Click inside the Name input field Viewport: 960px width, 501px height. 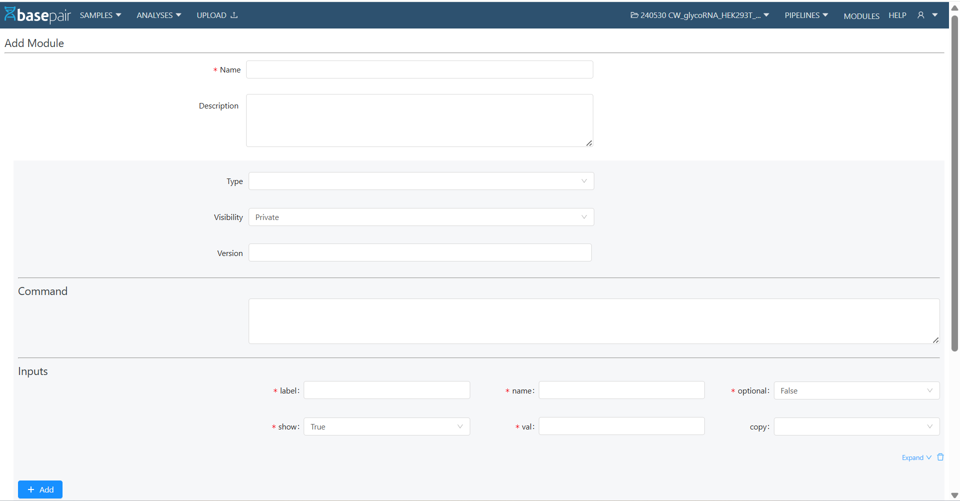pos(419,69)
